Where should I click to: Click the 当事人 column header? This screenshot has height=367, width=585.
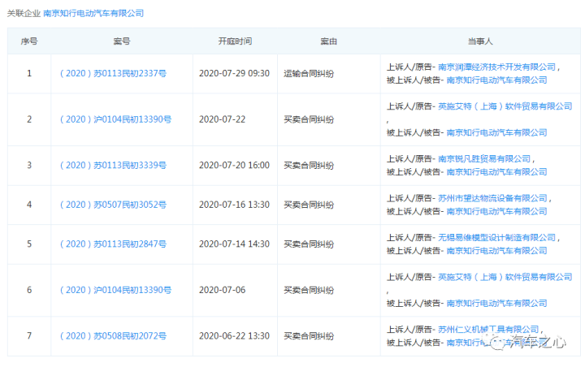click(x=480, y=41)
